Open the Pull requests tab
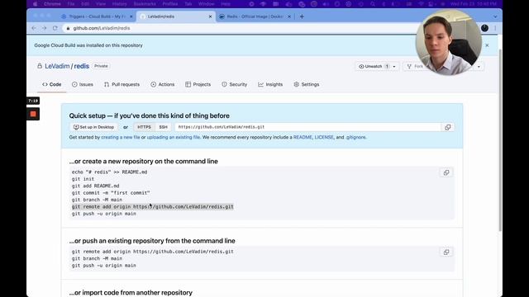The height and width of the screenshot is (297, 529). click(x=122, y=84)
